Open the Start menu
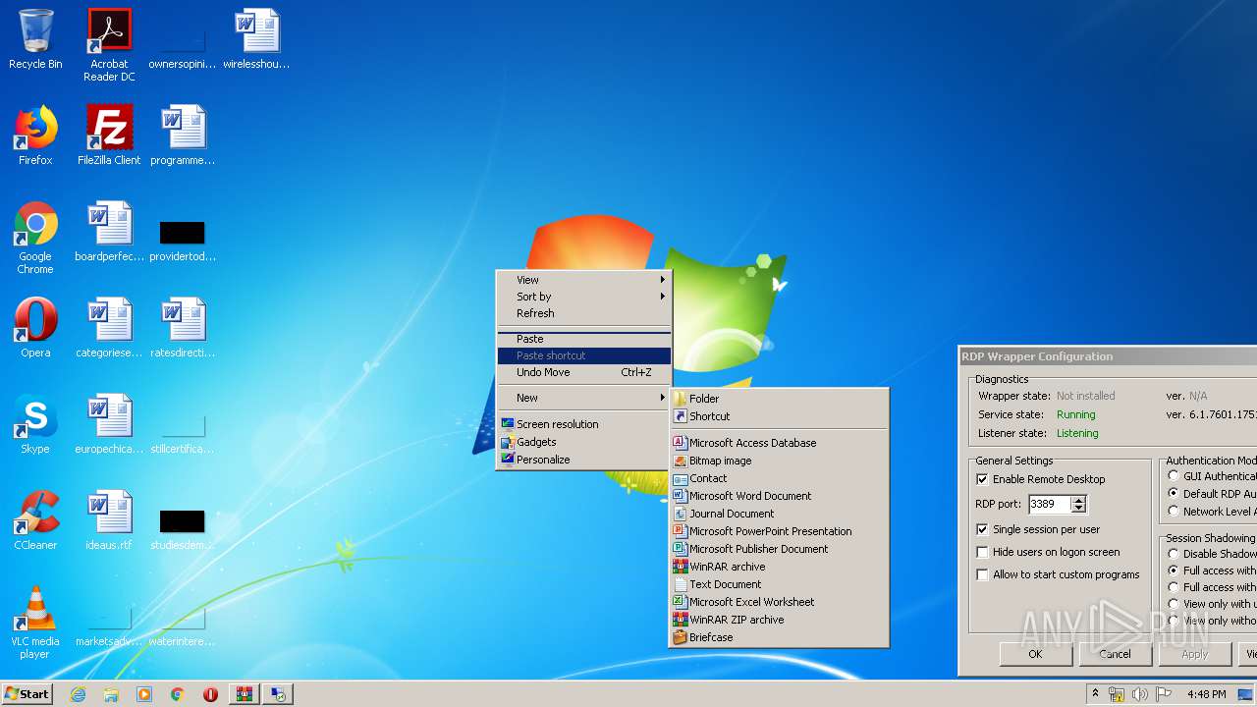This screenshot has width=1257, height=707. pos(27,694)
